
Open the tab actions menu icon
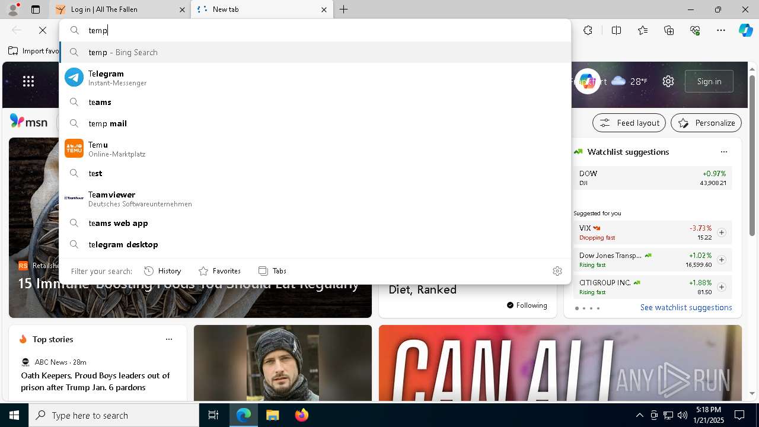[x=36, y=9]
